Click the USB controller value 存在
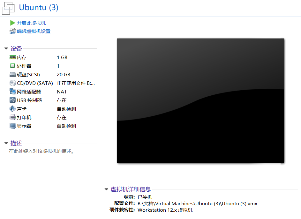This screenshot has width=301, height=219. 62,100
